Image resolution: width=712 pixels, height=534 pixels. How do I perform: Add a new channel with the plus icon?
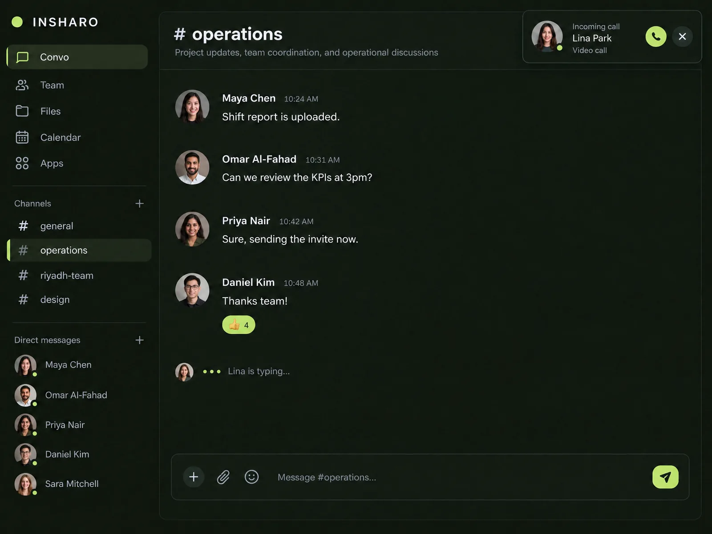[x=139, y=203]
